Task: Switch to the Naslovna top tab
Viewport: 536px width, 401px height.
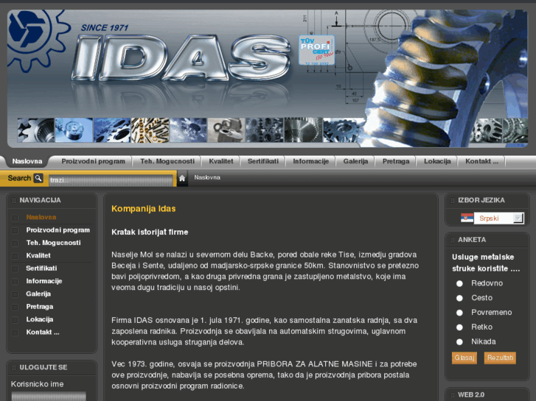Action: point(27,161)
